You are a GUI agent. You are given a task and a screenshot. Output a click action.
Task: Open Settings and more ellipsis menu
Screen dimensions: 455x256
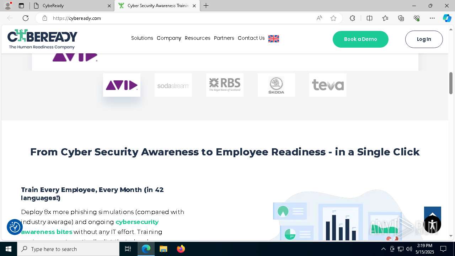click(x=432, y=18)
